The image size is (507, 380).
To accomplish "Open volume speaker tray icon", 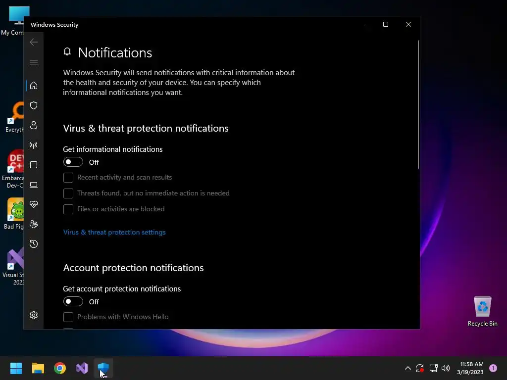I will (446, 368).
